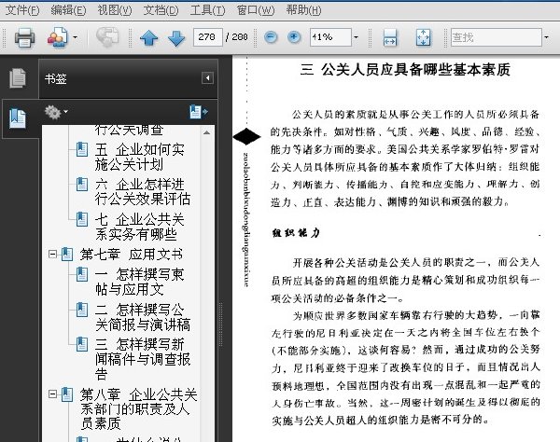Open the 帮助(H) menu
560x442 pixels.
click(x=303, y=10)
